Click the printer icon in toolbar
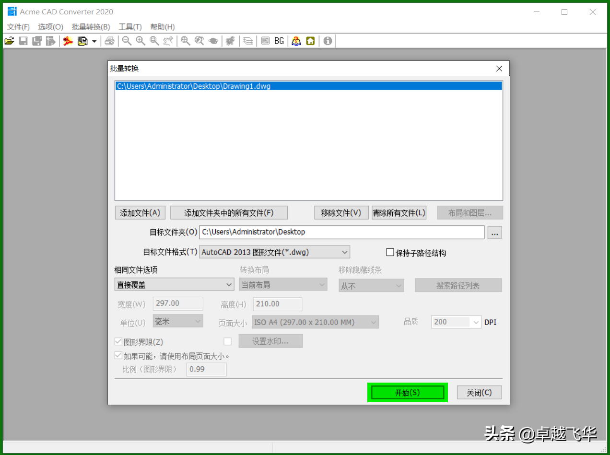 click(x=109, y=41)
